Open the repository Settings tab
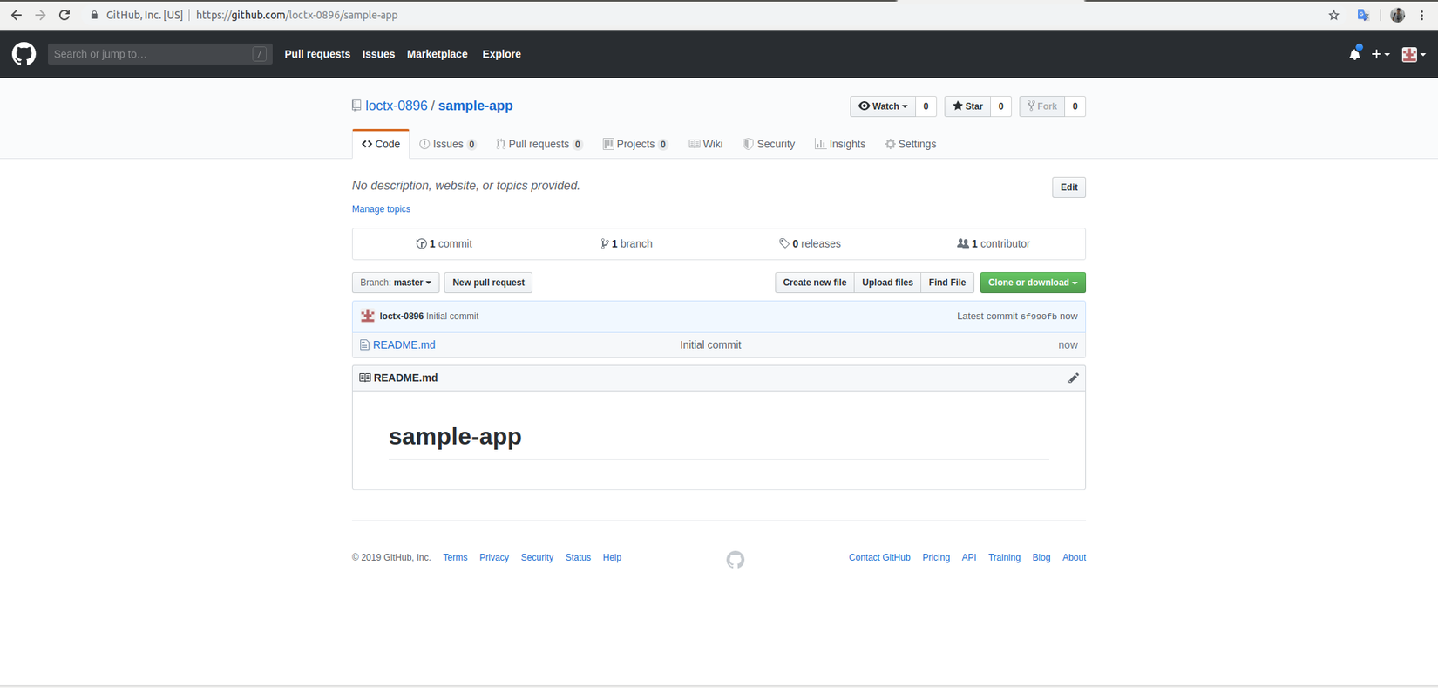 point(911,144)
